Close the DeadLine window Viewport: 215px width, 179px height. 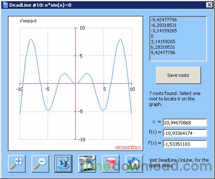pyautogui.click(x=210, y=5)
